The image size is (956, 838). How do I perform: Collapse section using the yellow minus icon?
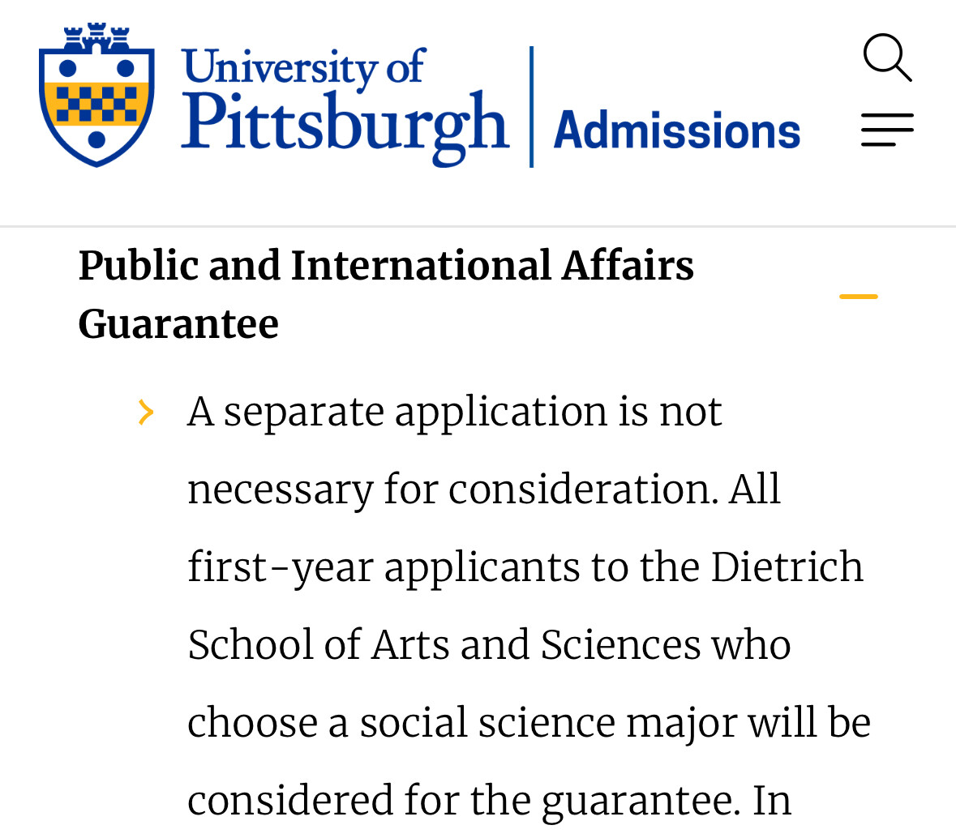[859, 296]
